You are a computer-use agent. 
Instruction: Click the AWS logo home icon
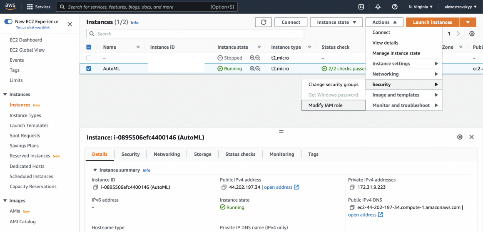tap(10, 7)
